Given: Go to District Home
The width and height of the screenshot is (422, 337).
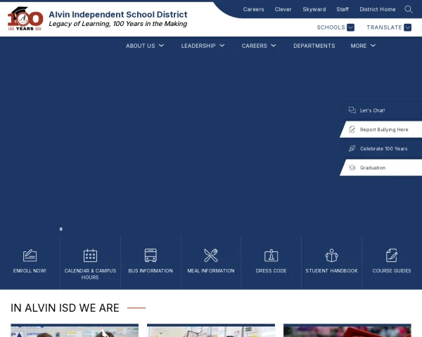Looking at the screenshot, I should pyautogui.click(x=378, y=9).
